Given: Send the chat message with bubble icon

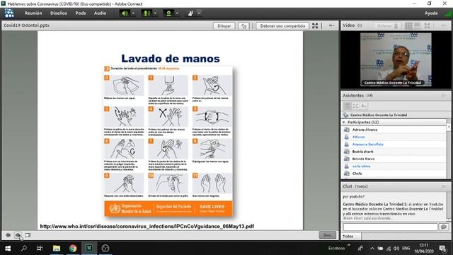Looking at the screenshot, I should 444,227.
